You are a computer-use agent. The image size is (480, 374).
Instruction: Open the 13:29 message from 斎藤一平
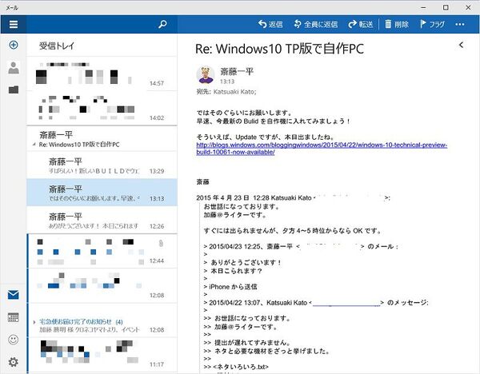[x=102, y=165]
